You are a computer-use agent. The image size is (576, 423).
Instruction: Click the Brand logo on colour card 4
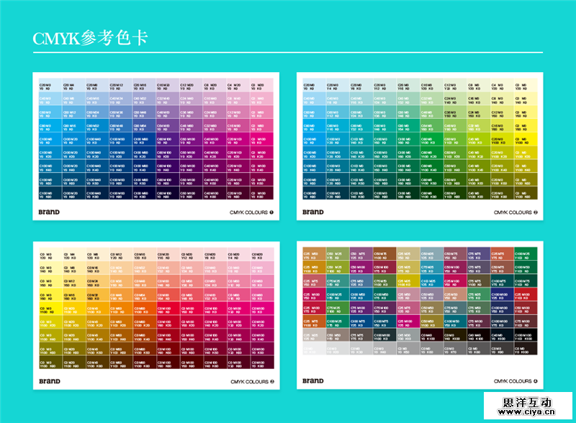(x=312, y=381)
